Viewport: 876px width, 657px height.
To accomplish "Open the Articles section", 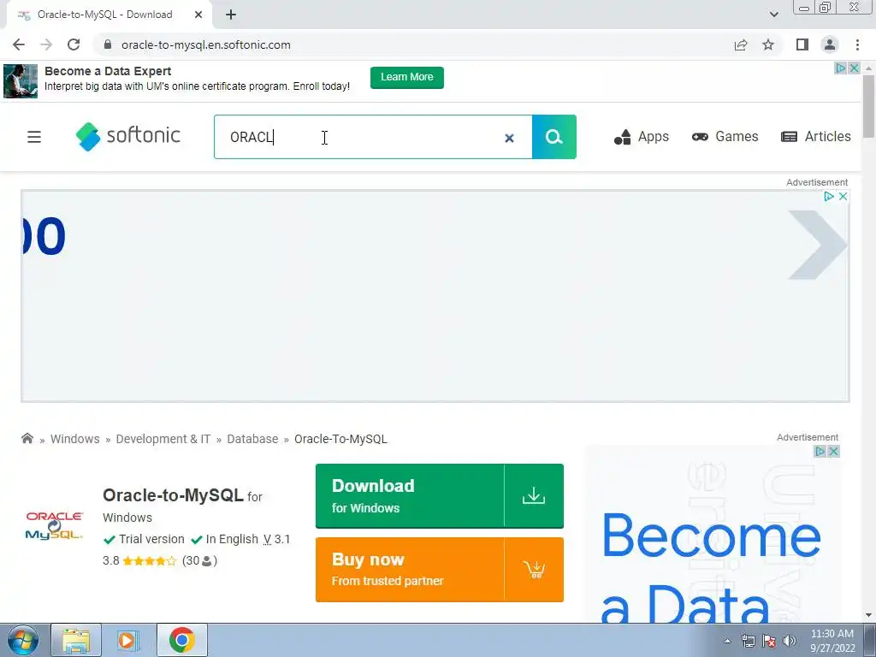I will 815,136.
